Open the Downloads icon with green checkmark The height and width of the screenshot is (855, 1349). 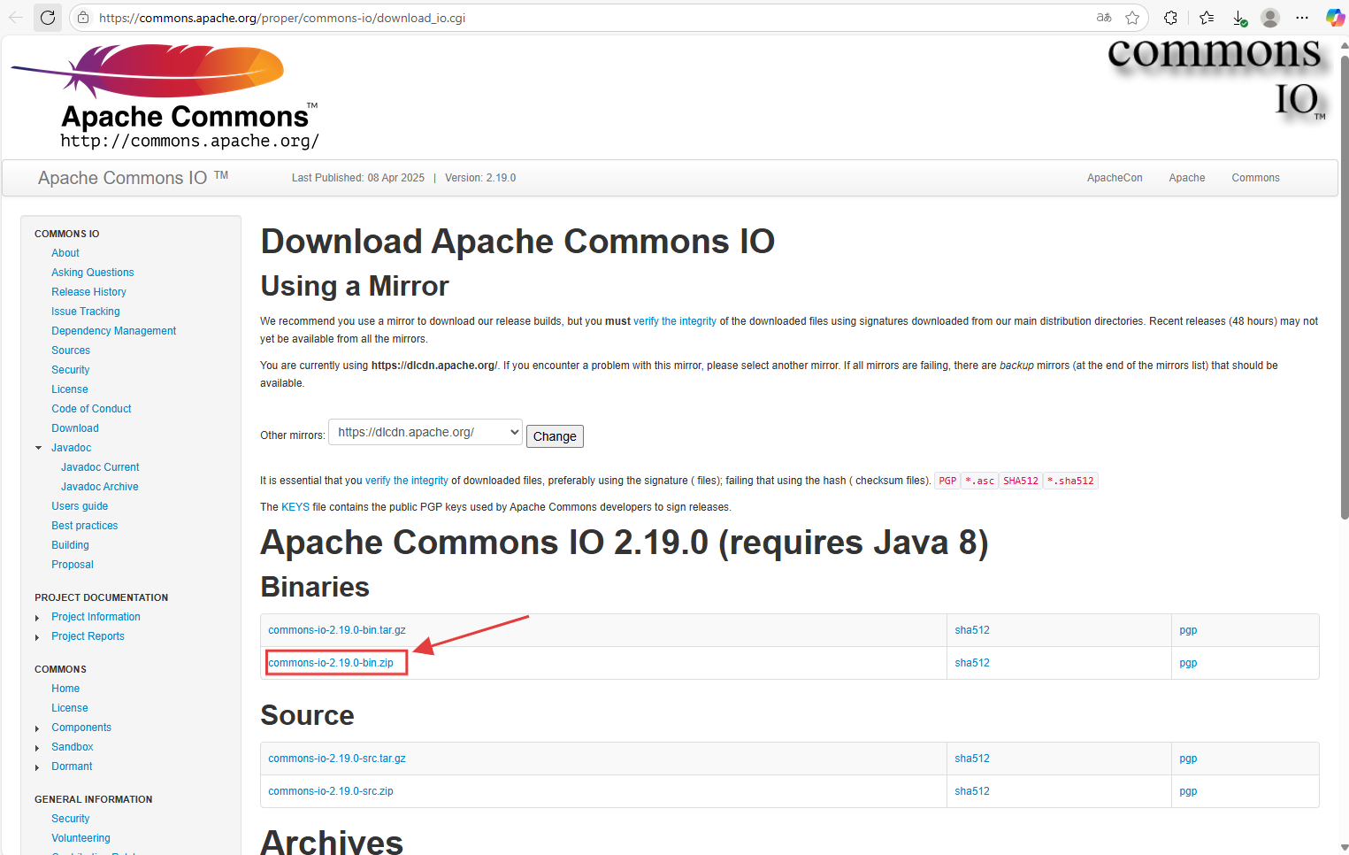point(1238,17)
